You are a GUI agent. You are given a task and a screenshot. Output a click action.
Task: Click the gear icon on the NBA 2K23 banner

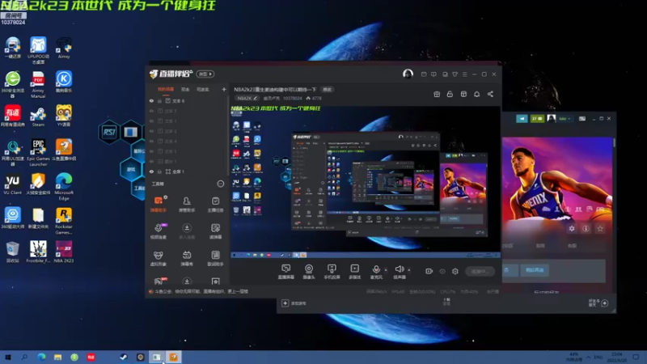[x=572, y=228]
